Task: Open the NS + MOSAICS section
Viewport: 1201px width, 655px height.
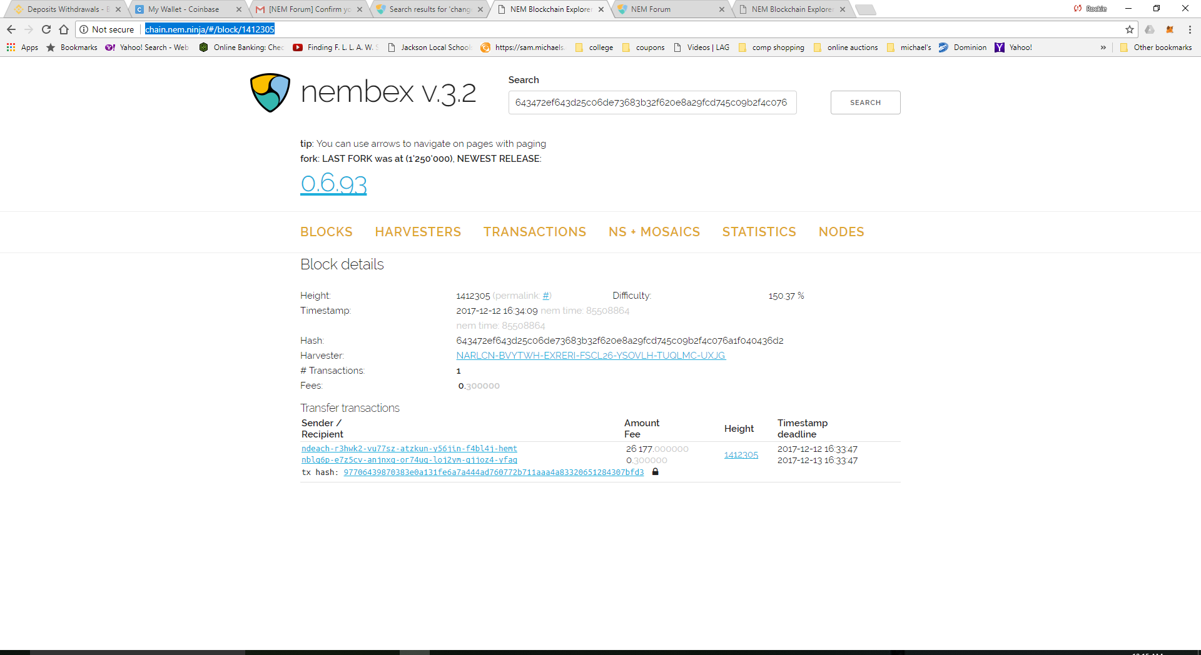Action: [x=654, y=232]
